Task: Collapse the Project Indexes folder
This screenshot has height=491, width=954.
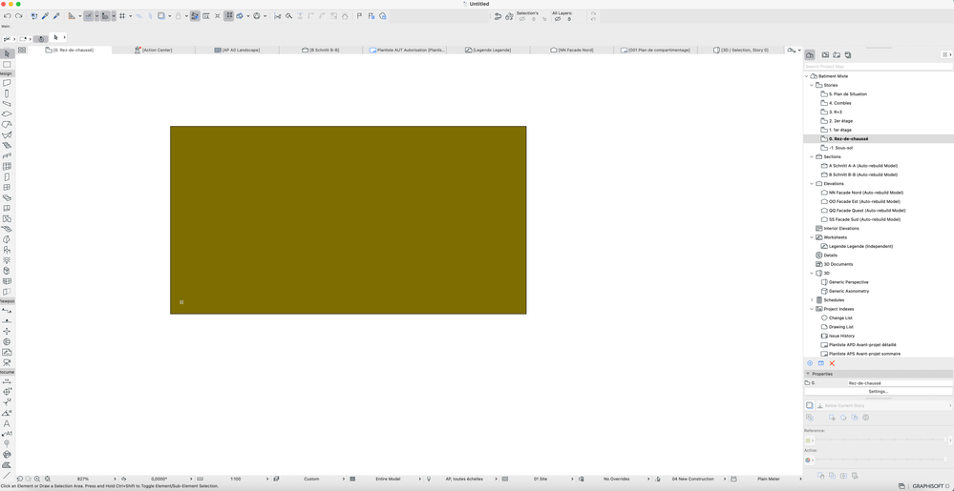Action: click(x=812, y=309)
